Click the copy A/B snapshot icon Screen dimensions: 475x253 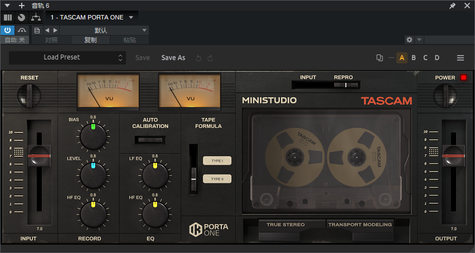(379, 58)
